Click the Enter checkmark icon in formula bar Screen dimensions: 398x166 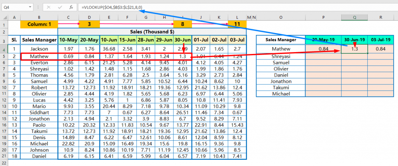tap(60, 7)
